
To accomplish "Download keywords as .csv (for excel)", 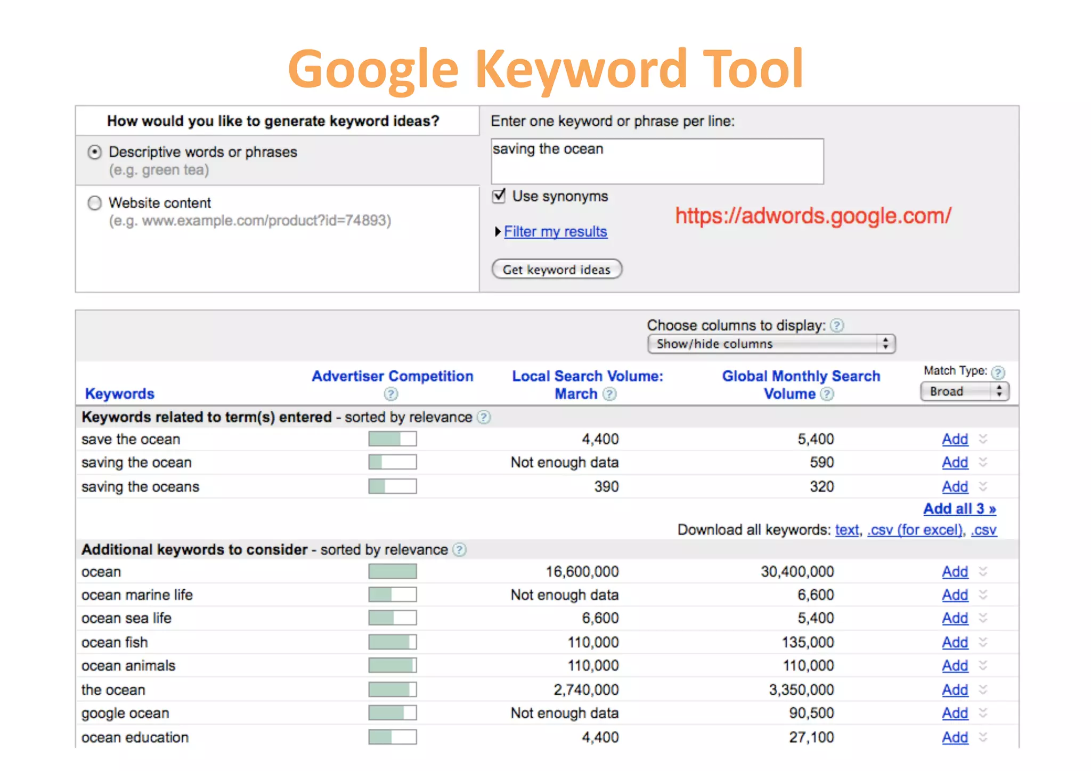I will [915, 530].
